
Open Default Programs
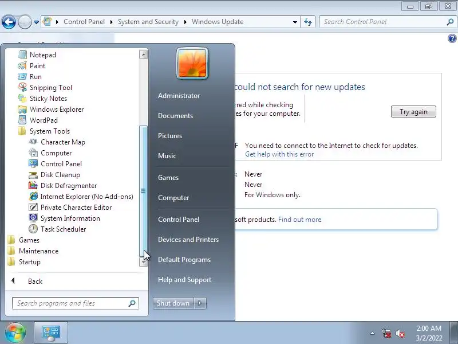[x=184, y=260]
